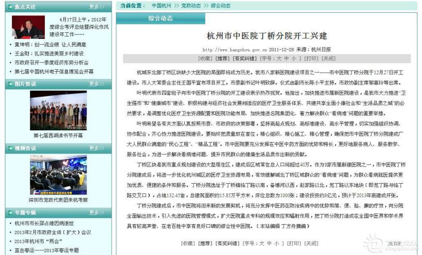Open the 深圳市党政代表团来杭考察 video thumbnail
This screenshot has height=255, width=422.
pos(58,175)
